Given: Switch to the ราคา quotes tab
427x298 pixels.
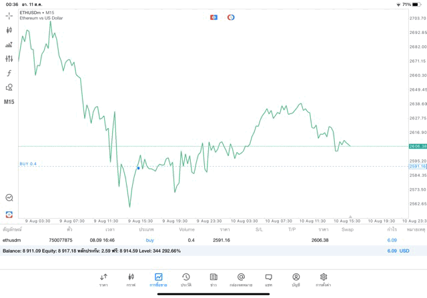Looking at the screenshot, I should click(103, 279).
